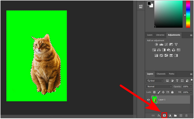This screenshot has height=119, width=194.
Task: Open the Kind filter dropdown
Action: pyautogui.click(x=155, y=81)
